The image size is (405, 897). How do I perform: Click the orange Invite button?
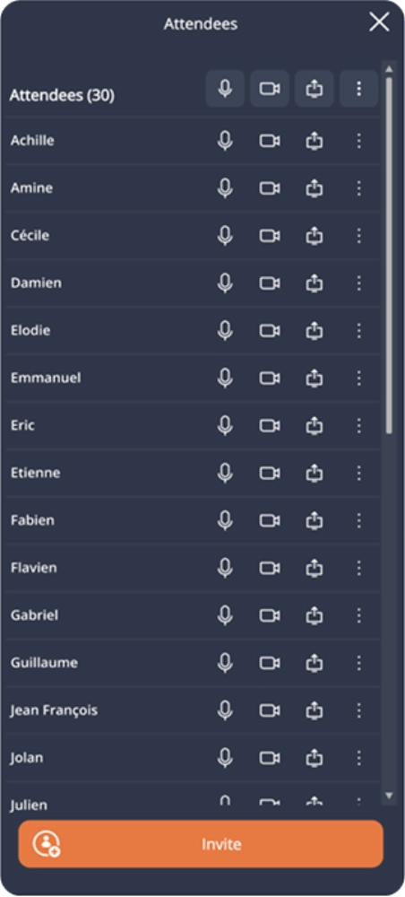201,844
